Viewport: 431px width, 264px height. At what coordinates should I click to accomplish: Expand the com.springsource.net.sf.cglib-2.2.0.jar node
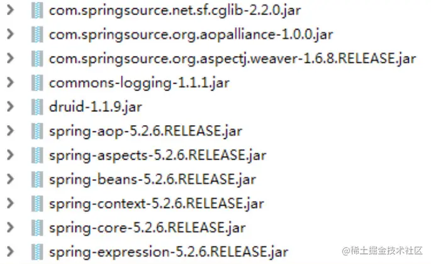11,10
